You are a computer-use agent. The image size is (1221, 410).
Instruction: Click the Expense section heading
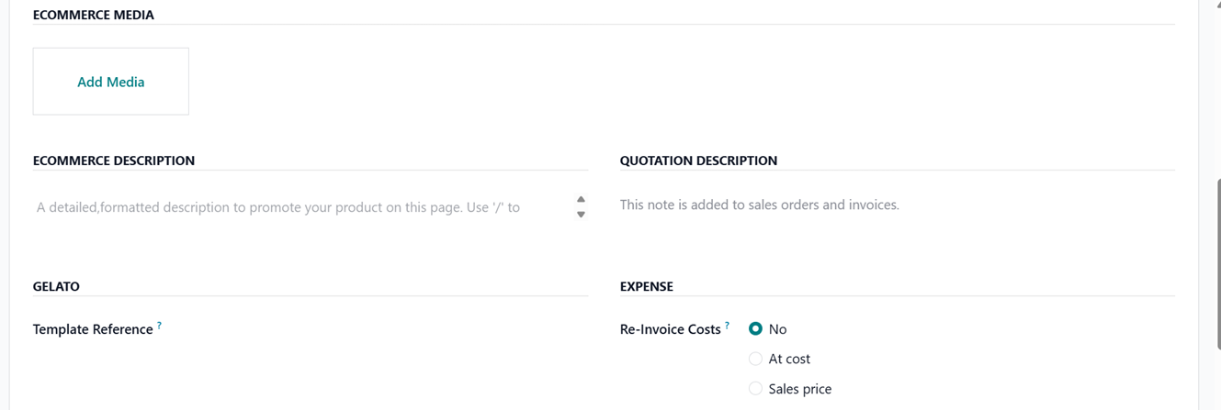tap(647, 286)
